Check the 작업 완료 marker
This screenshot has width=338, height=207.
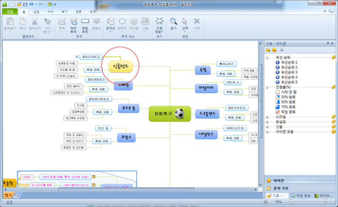click(278, 112)
